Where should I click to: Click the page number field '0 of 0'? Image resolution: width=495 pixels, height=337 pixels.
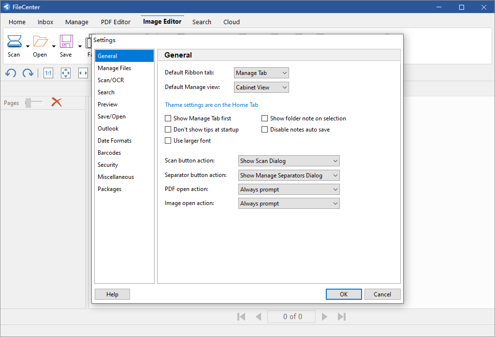point(291,317)
